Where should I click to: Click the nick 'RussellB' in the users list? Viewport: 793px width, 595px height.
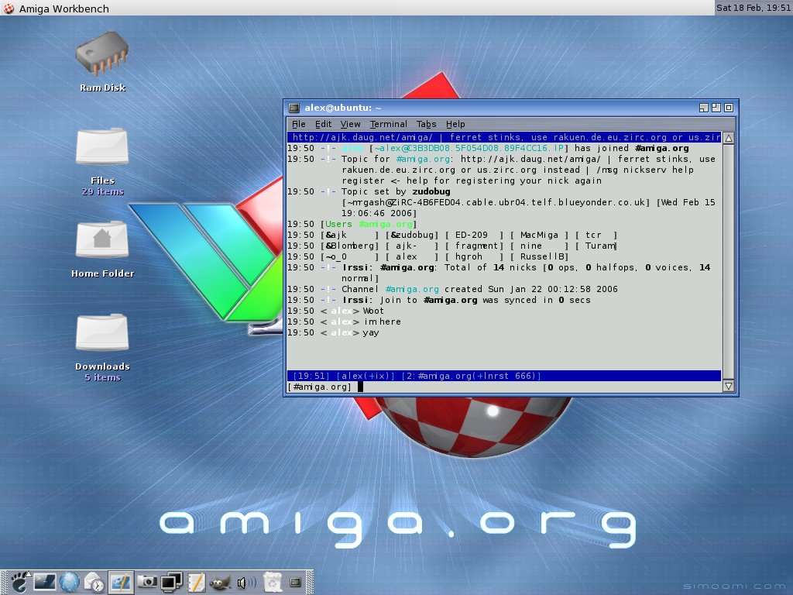coord(542,256)
